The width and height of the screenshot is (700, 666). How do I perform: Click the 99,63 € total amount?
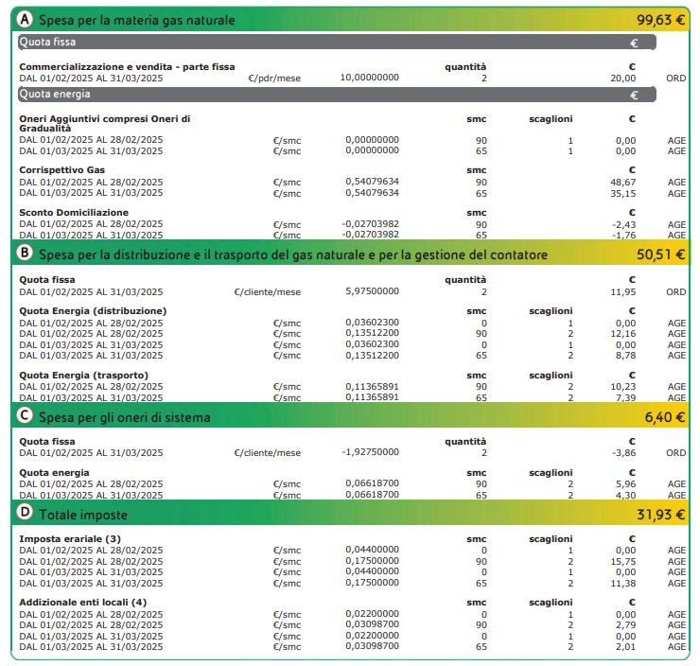click(660, 20)
